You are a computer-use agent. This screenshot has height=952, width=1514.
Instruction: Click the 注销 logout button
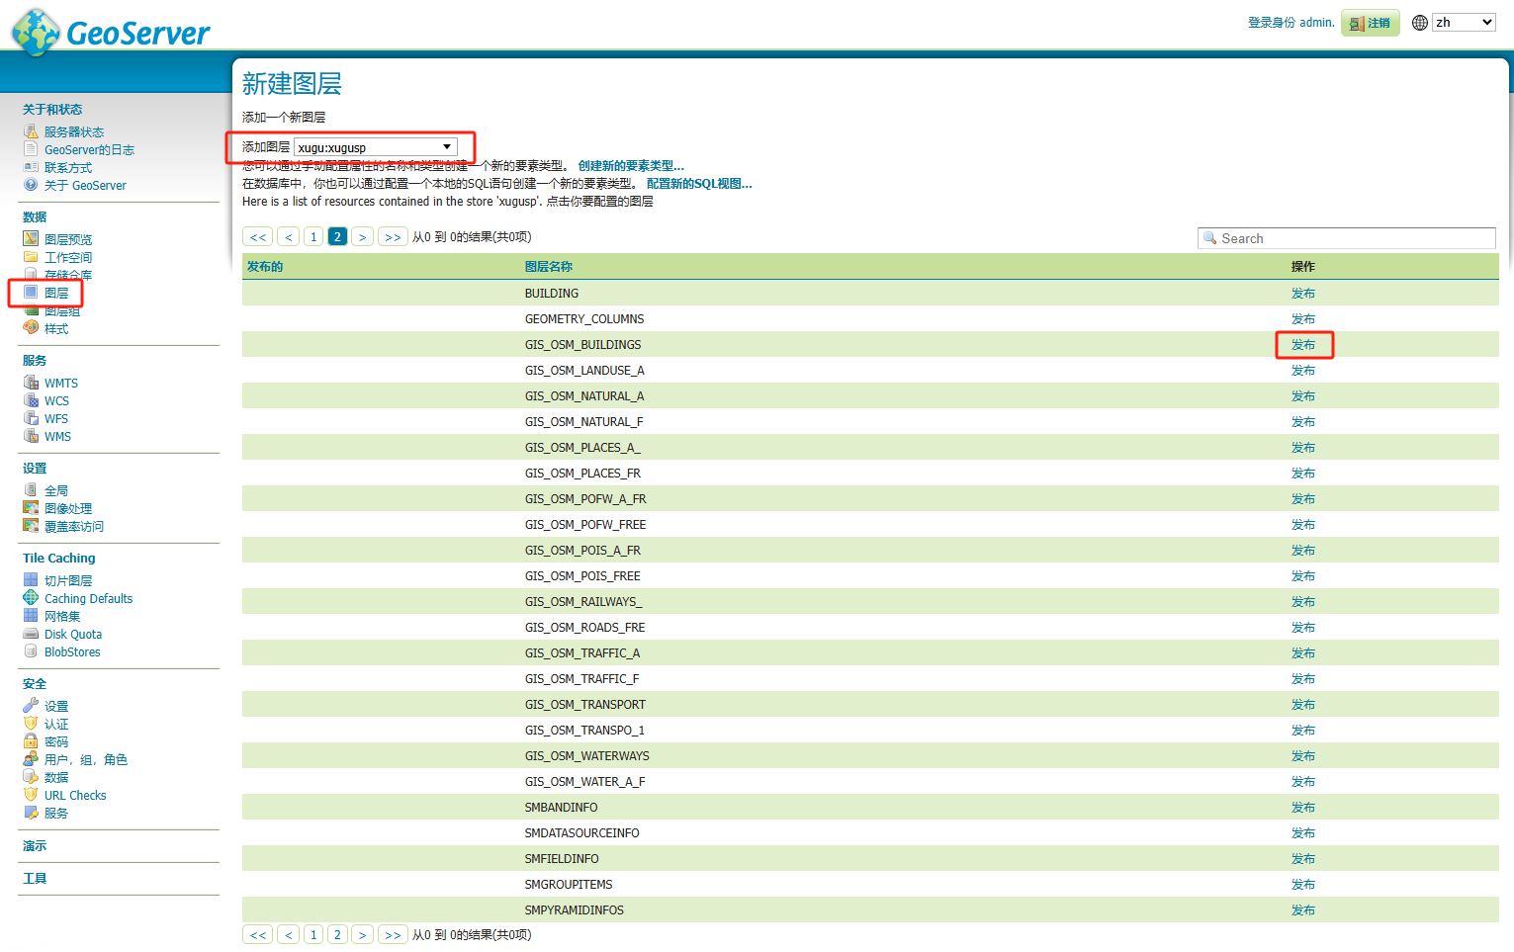(x=1371, y=23)
